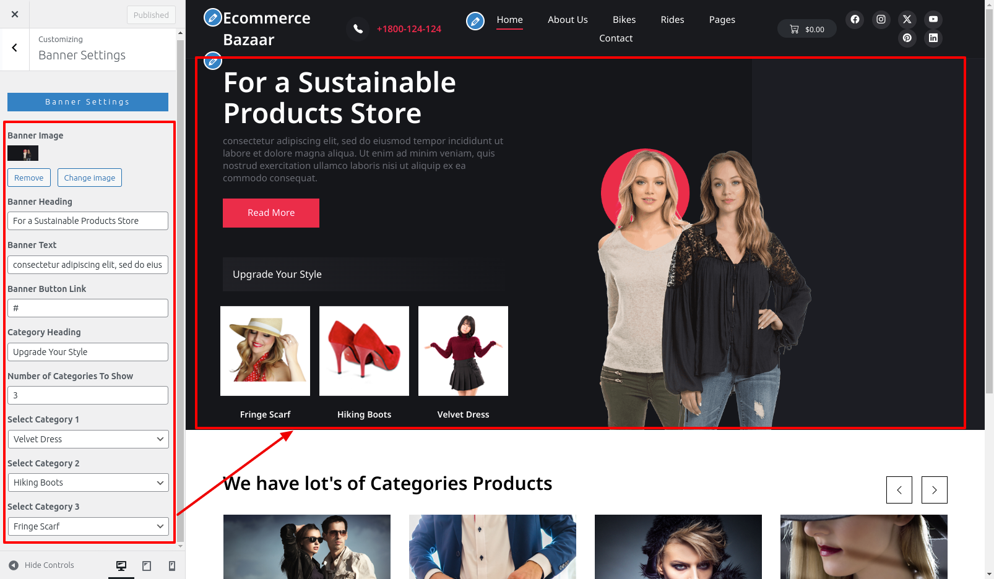Click the Read More banner button
The width and height of the screenshot is (994, 579).
tap(271, 213)
